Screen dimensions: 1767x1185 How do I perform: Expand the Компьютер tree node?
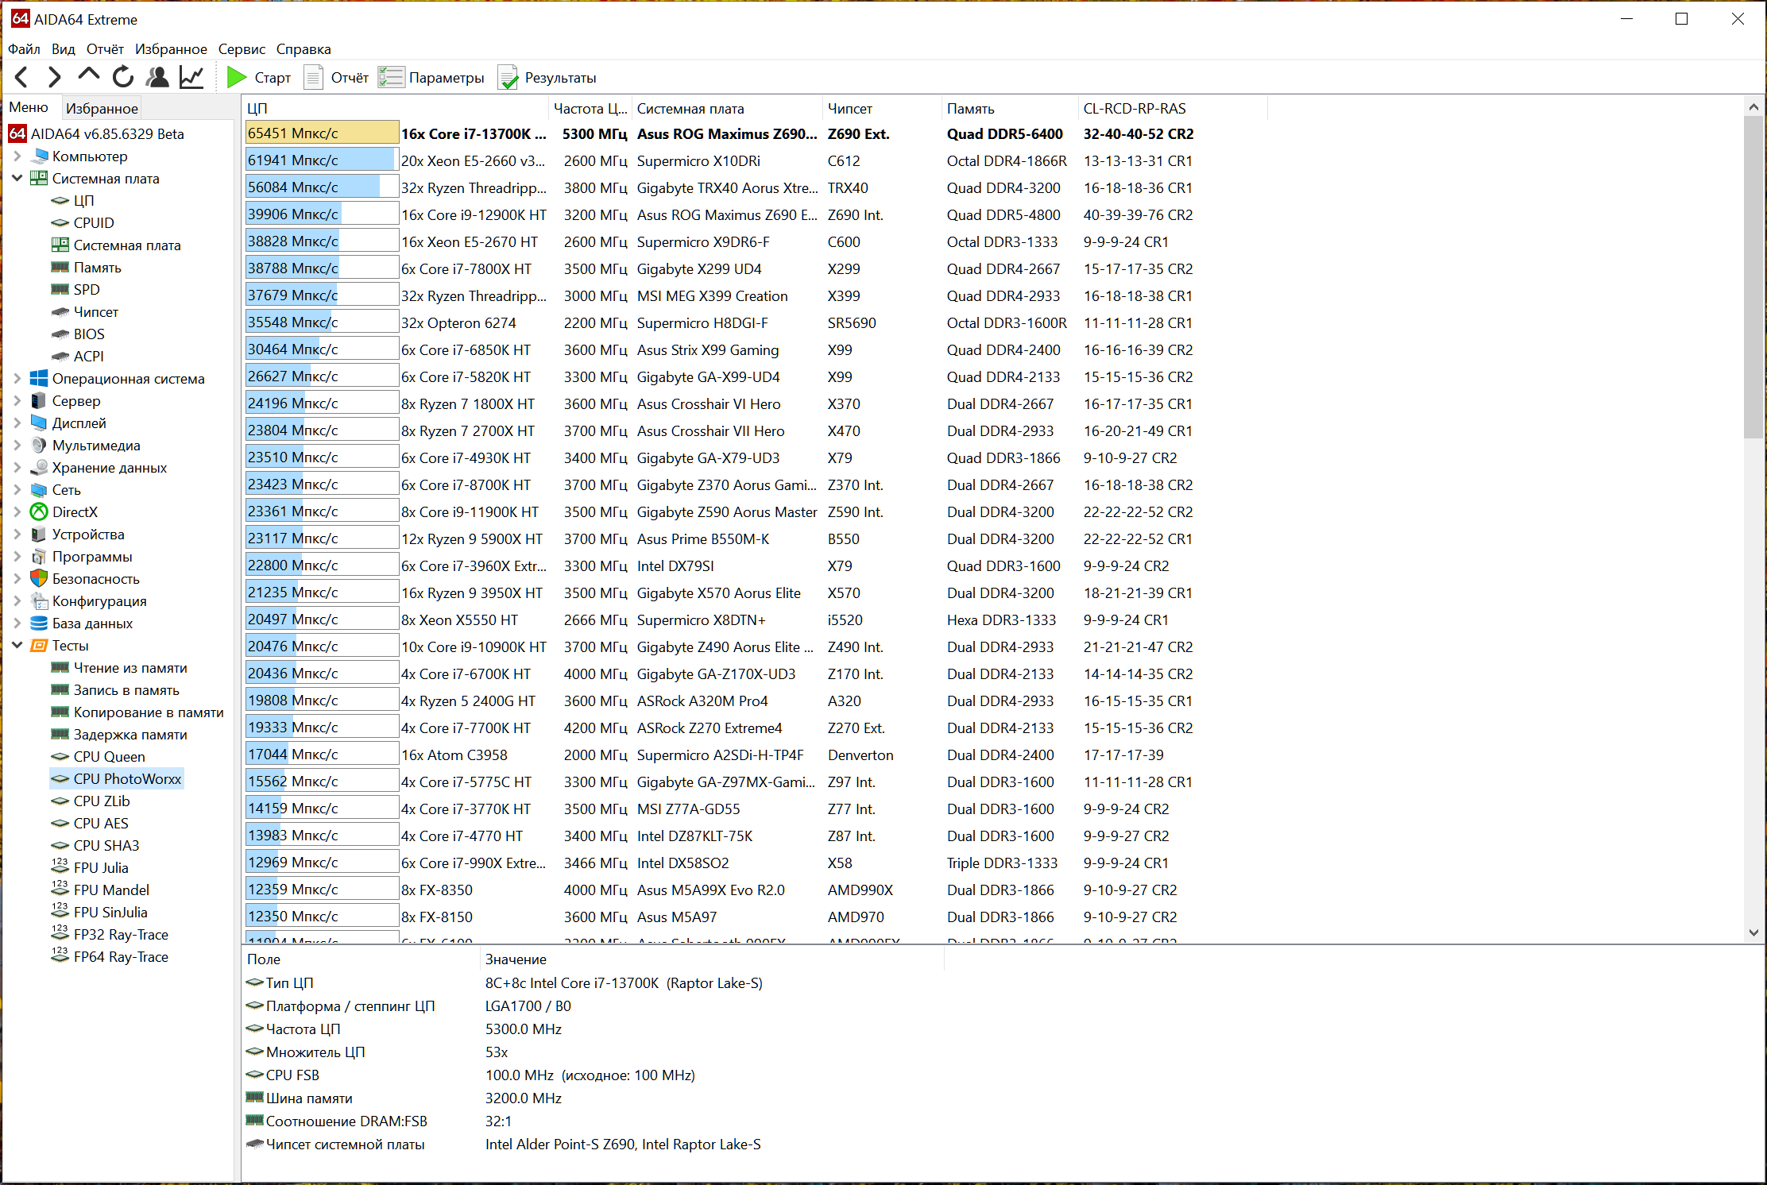[x=17, y=156]
